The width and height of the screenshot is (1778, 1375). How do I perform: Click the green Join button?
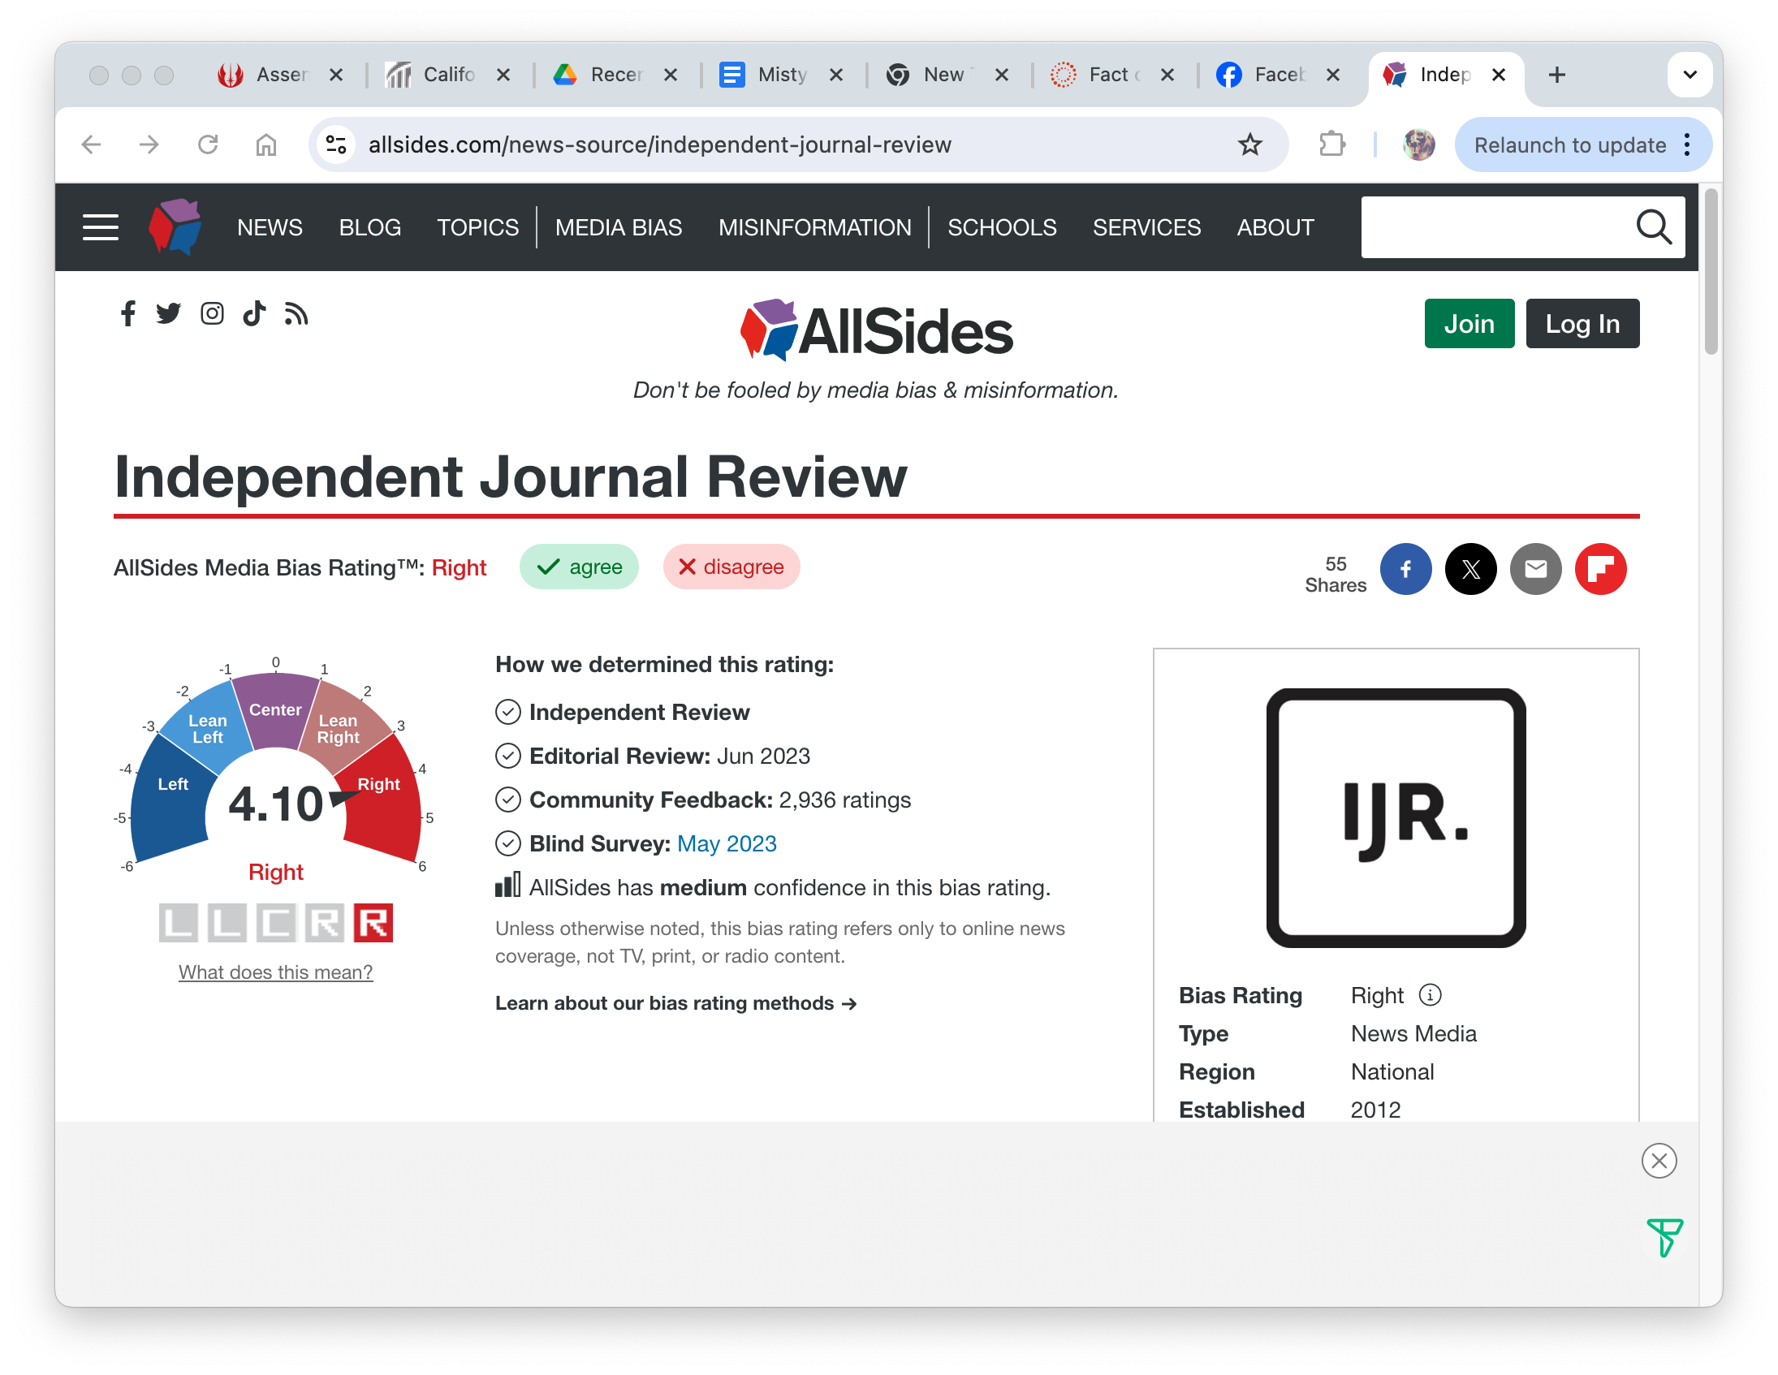click(1469, 323)
